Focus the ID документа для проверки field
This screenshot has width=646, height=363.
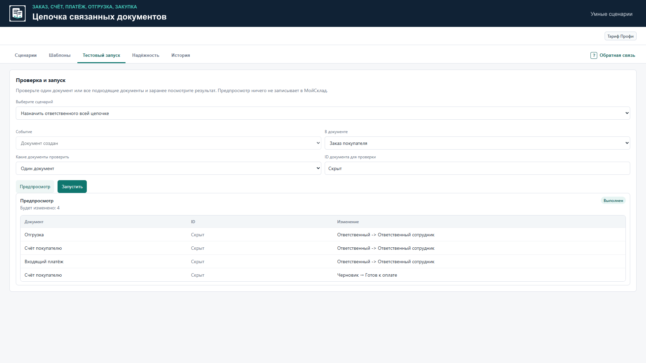477,168
